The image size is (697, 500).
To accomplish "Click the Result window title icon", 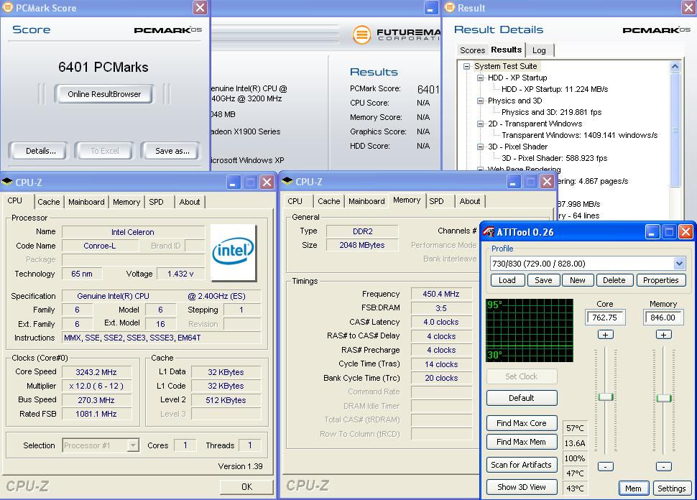I will point(450,8).
